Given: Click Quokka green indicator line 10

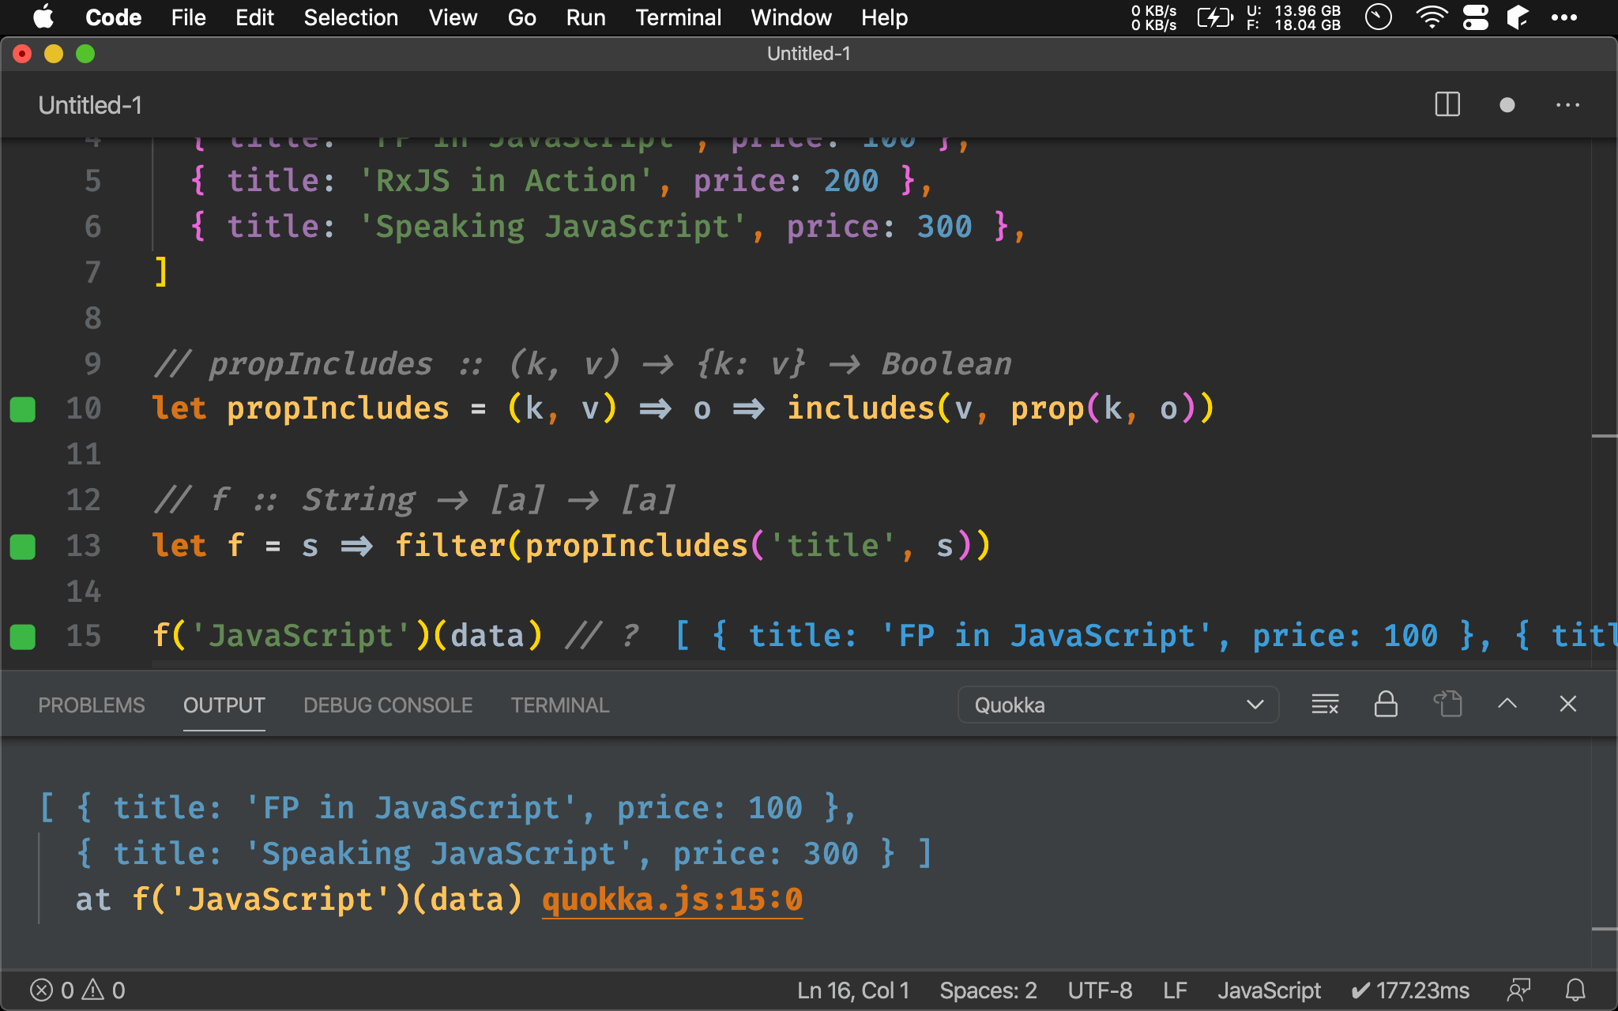Looking at the screenshot, I should click(x=23, y=409).
